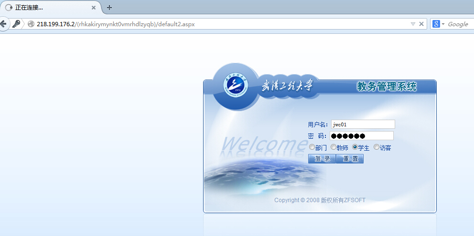Image resolution: width=474 pixels, height=236 pixels.
Task: Click the 重置 reset button
Action: point(350,159)
